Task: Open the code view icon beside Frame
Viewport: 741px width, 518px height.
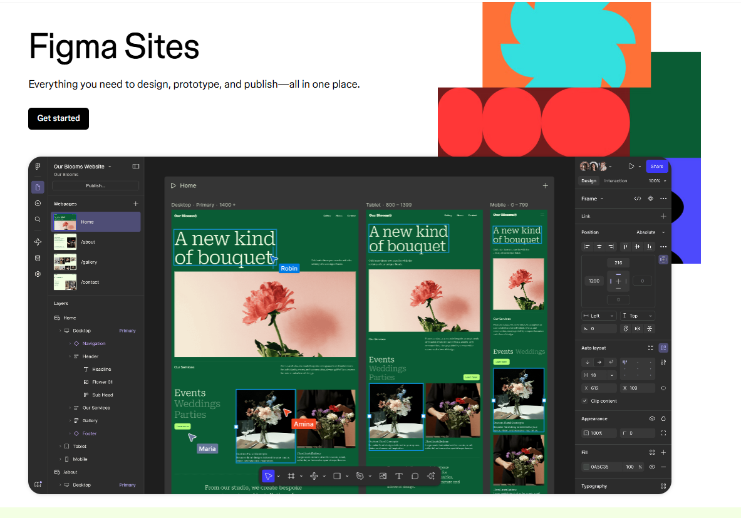Action: (638, 199)
